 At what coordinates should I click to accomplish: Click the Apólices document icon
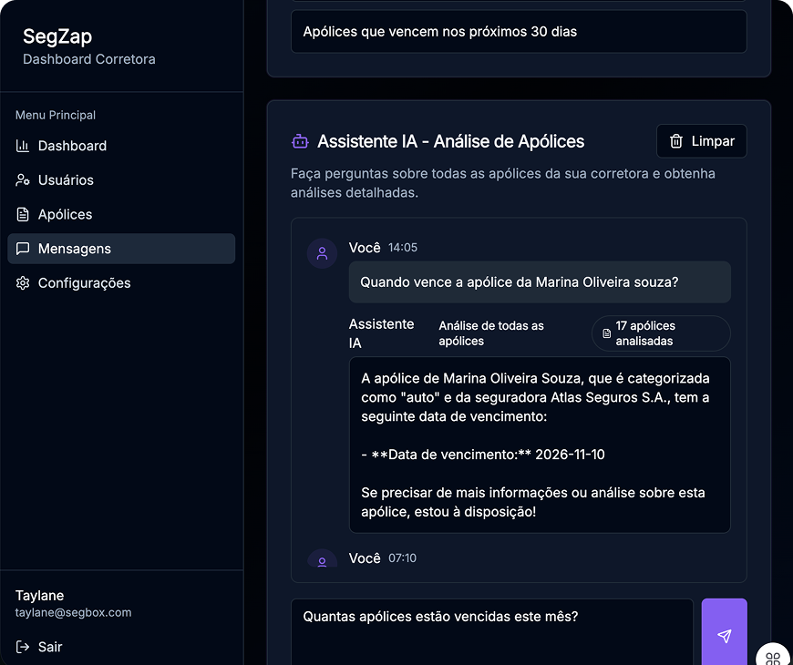pos(23,214)
